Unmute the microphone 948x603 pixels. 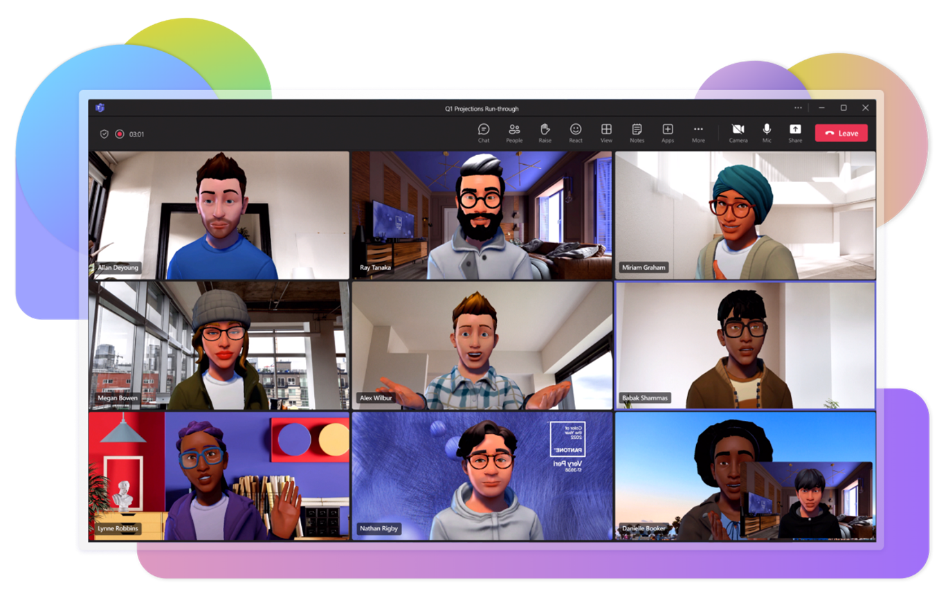point(767,133)
